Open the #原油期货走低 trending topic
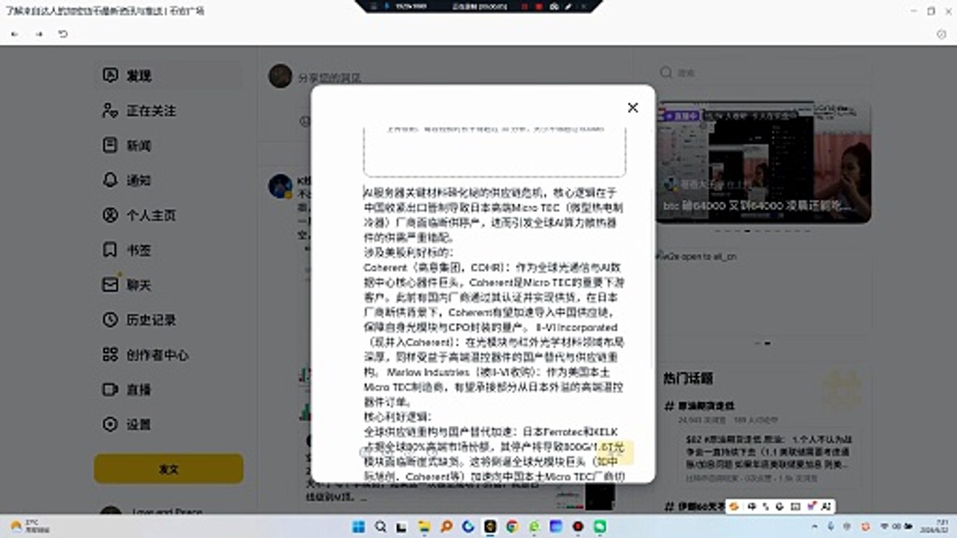 (699, 406)
